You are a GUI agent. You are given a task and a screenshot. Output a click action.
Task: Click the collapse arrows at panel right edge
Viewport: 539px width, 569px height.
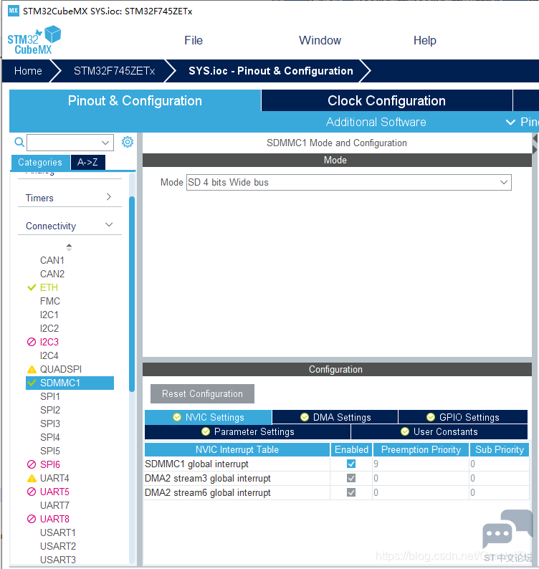(535, 144)
